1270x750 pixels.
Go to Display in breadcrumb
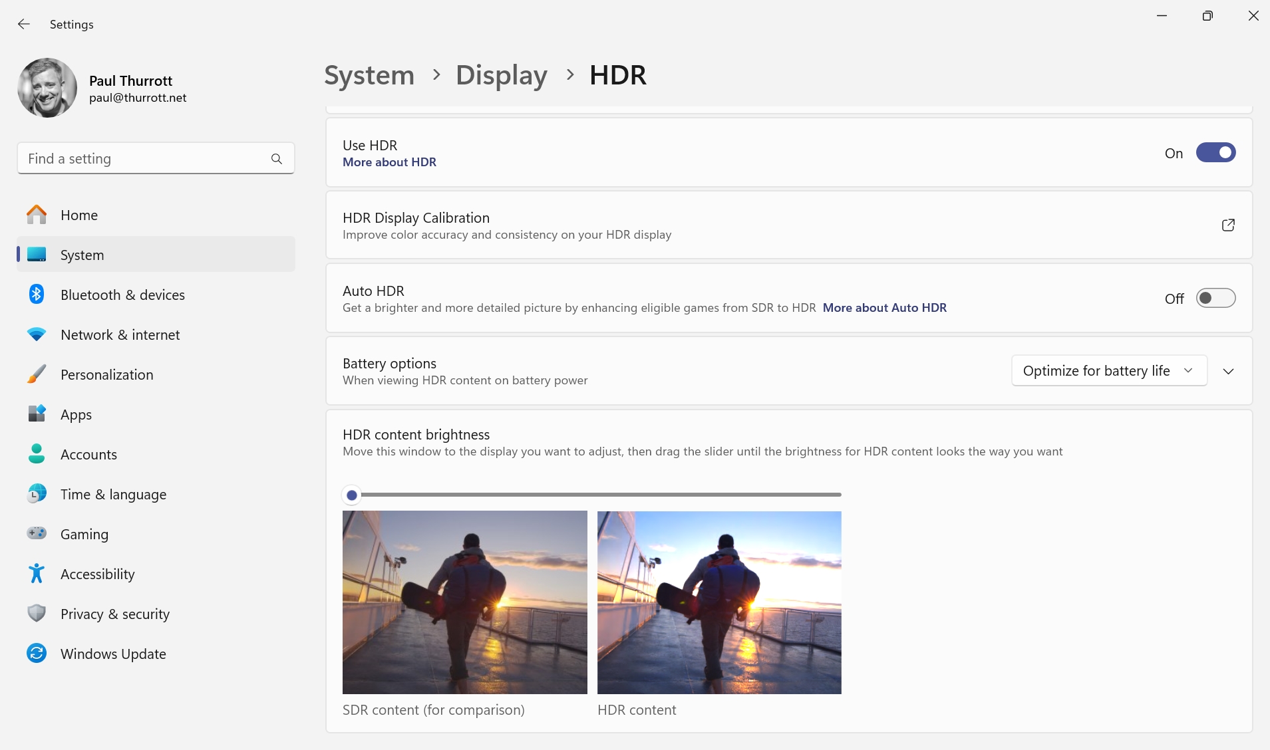coord(501,75)
